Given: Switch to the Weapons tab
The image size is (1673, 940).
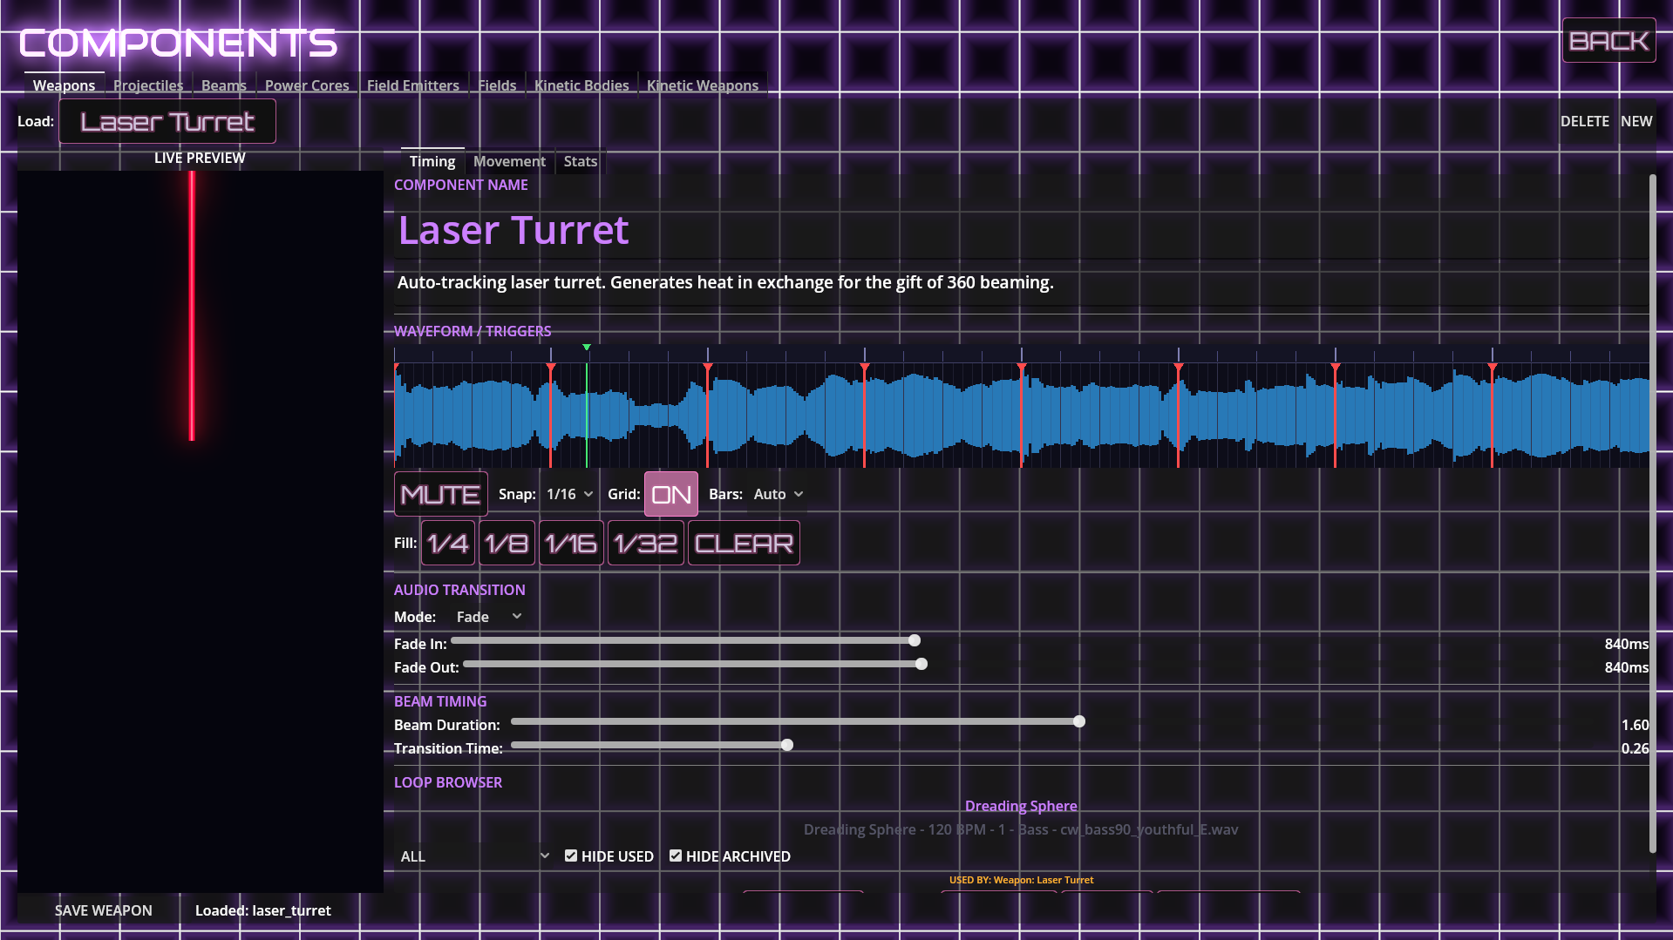Looking at the screenshot, I should pyautogui.click(x=64, y=85).
